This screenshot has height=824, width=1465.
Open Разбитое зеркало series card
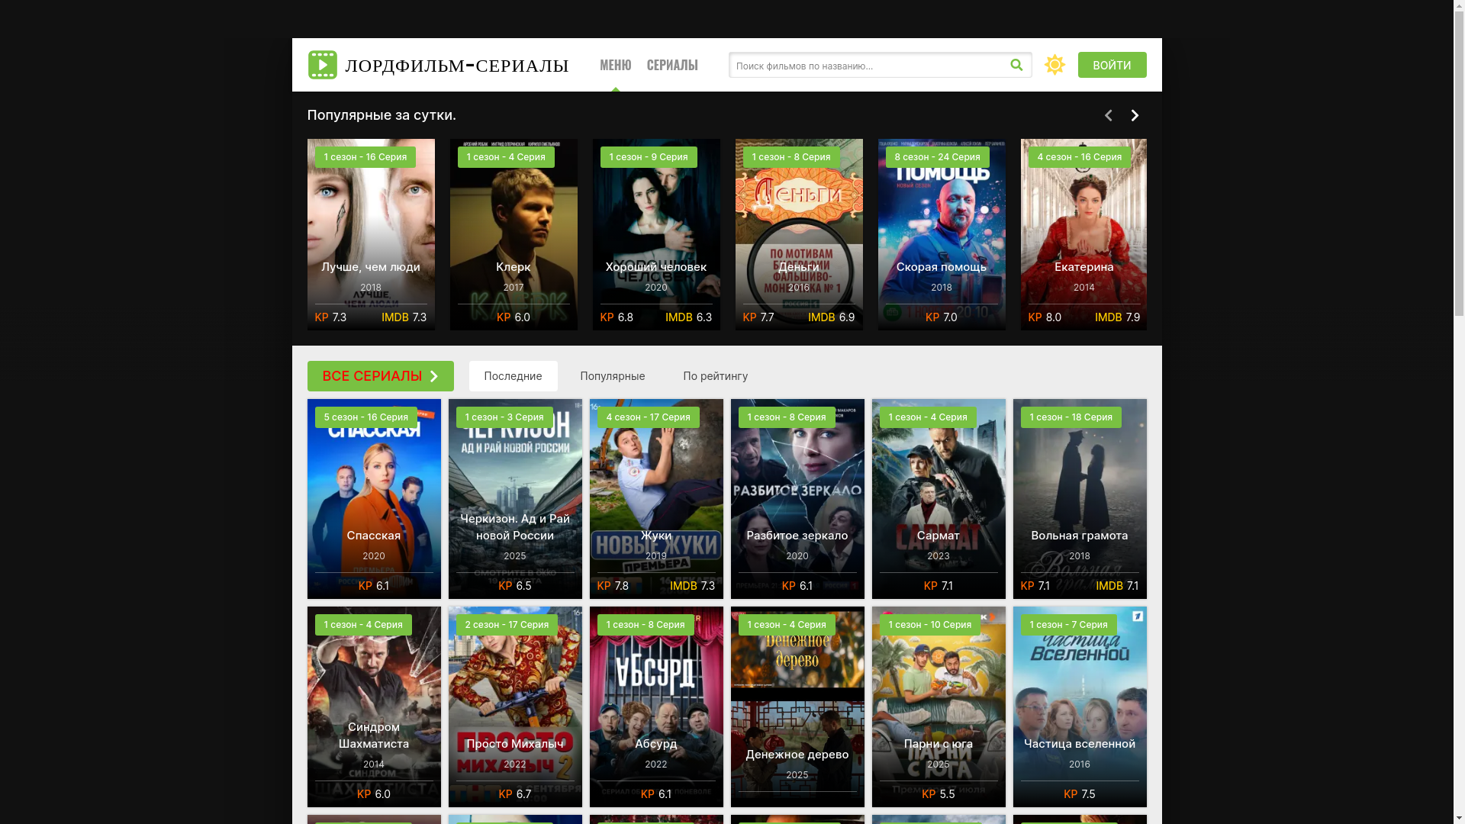797,499
